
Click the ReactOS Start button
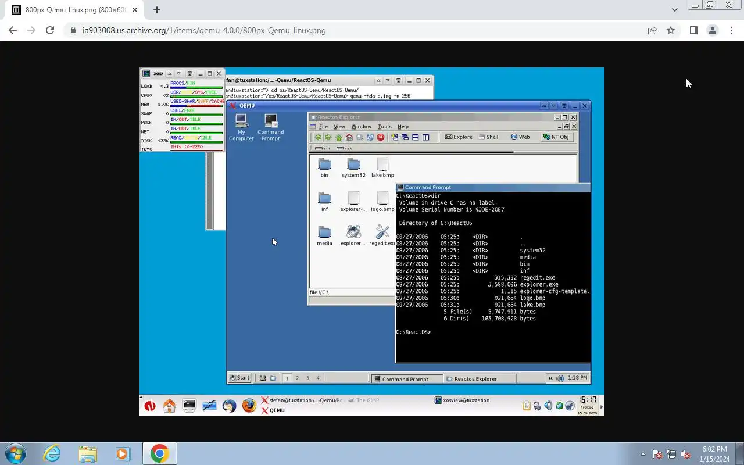click(x=239, y=378)
